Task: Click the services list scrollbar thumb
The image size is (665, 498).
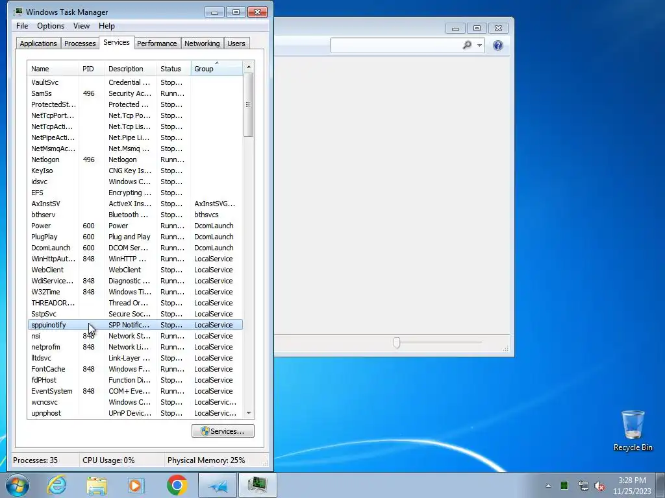Action: click(249, 104)
